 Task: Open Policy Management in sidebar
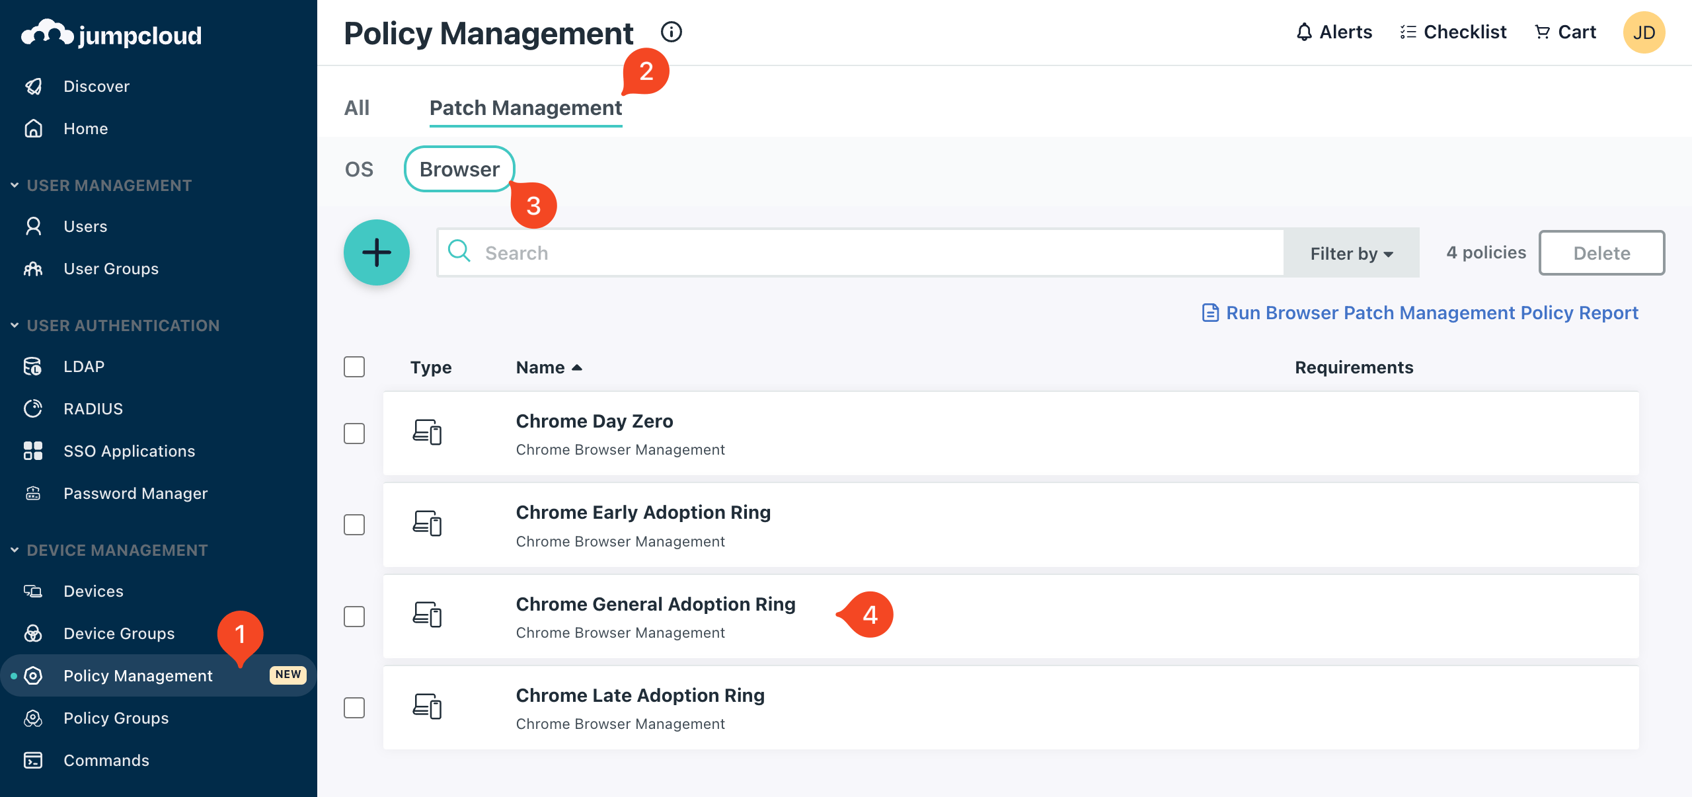coord(159,675)
